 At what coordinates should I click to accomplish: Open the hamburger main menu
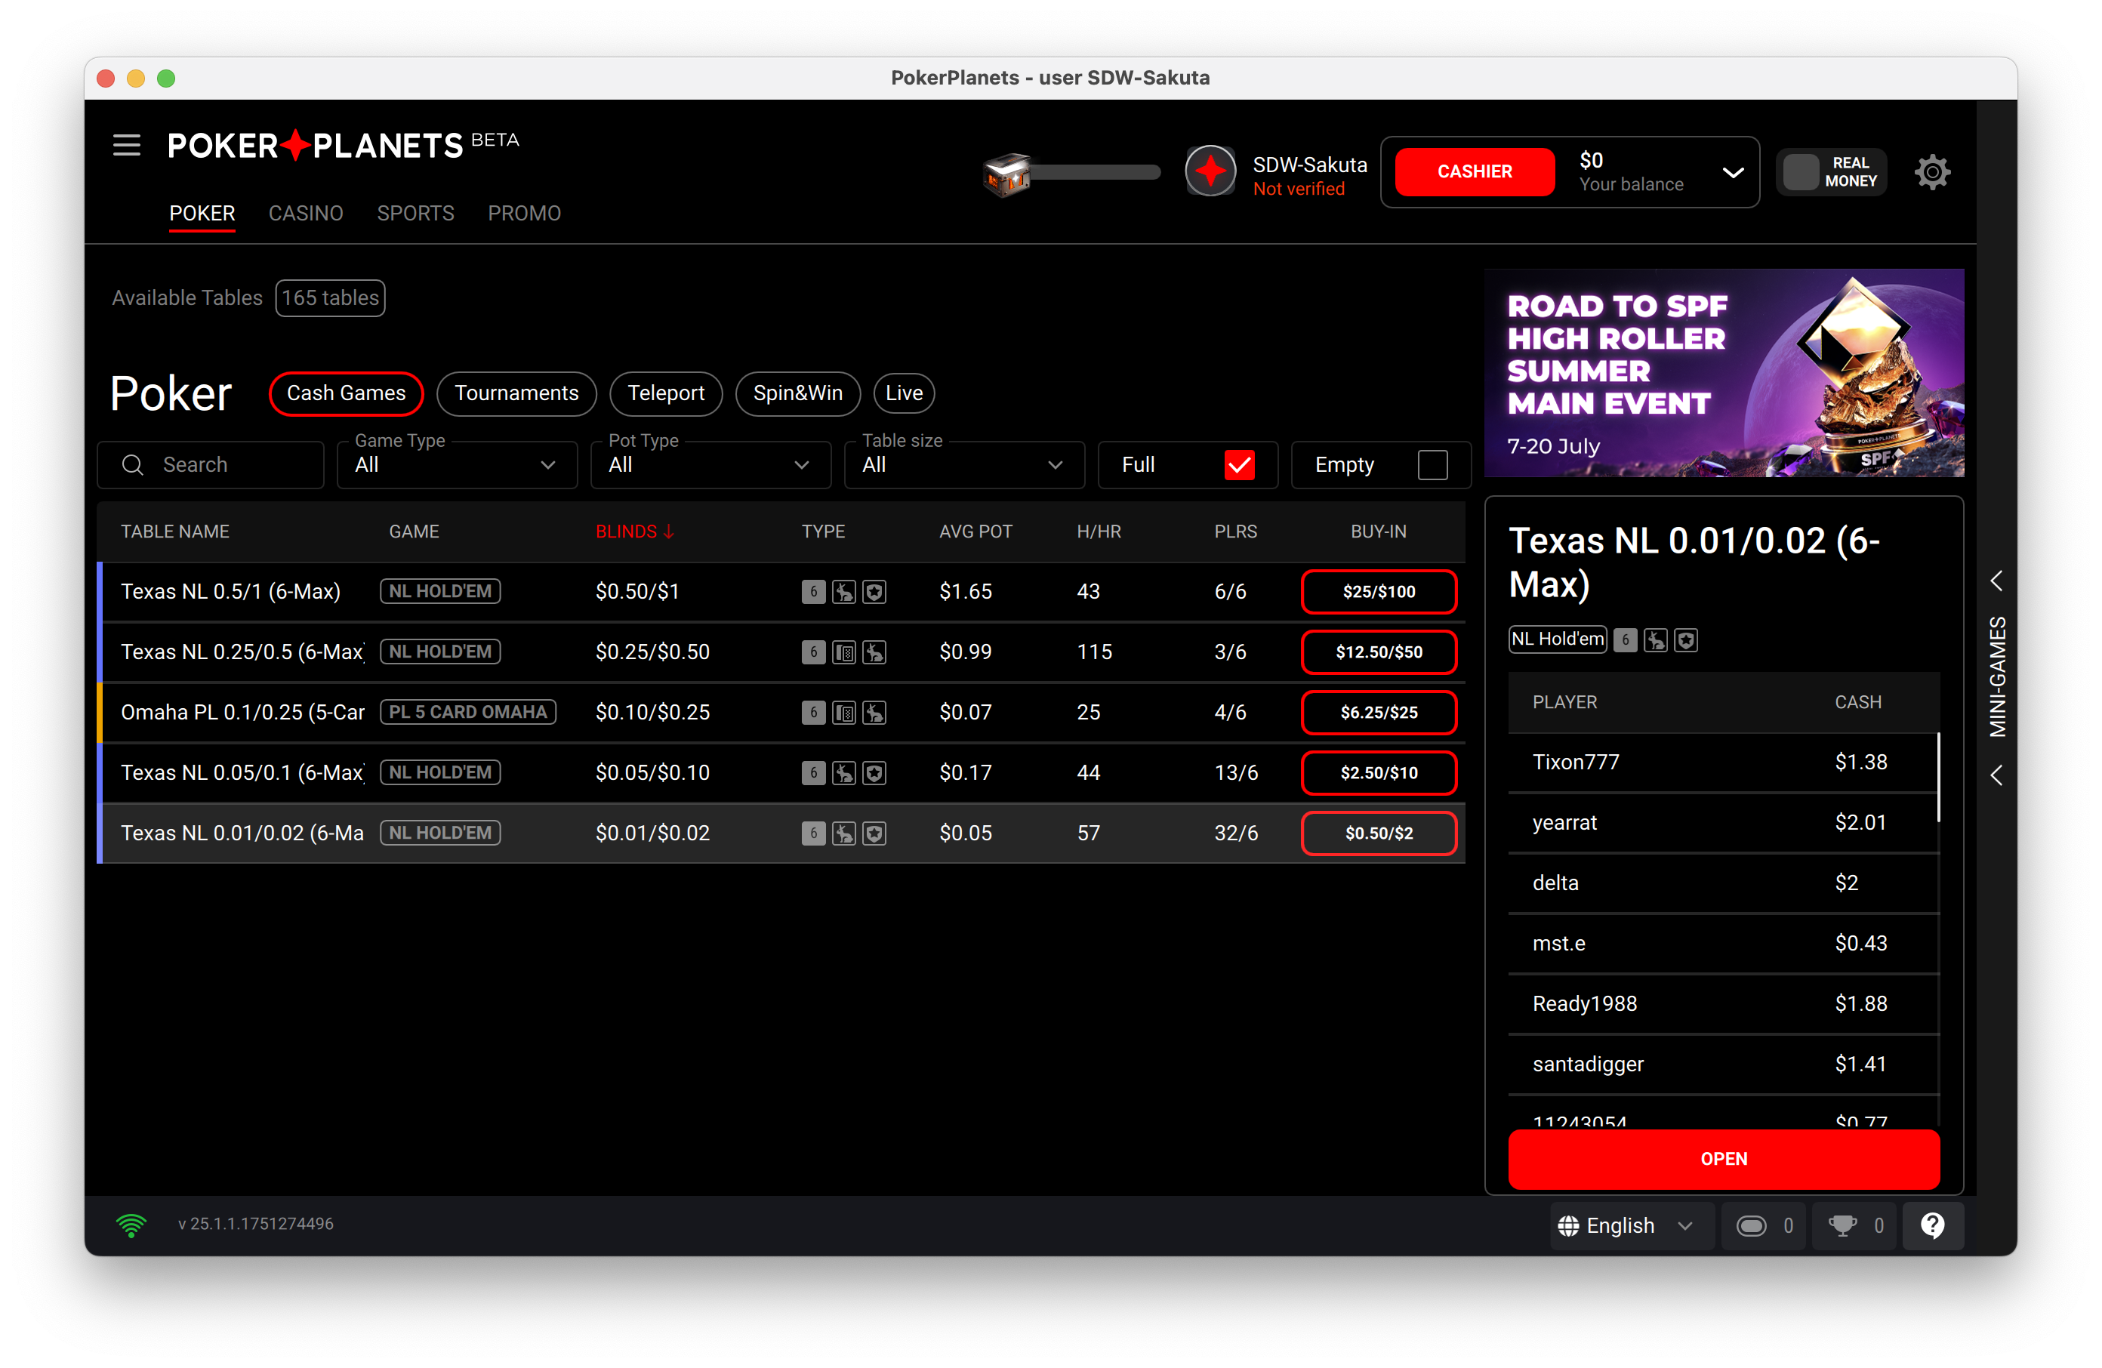point(126,145)
